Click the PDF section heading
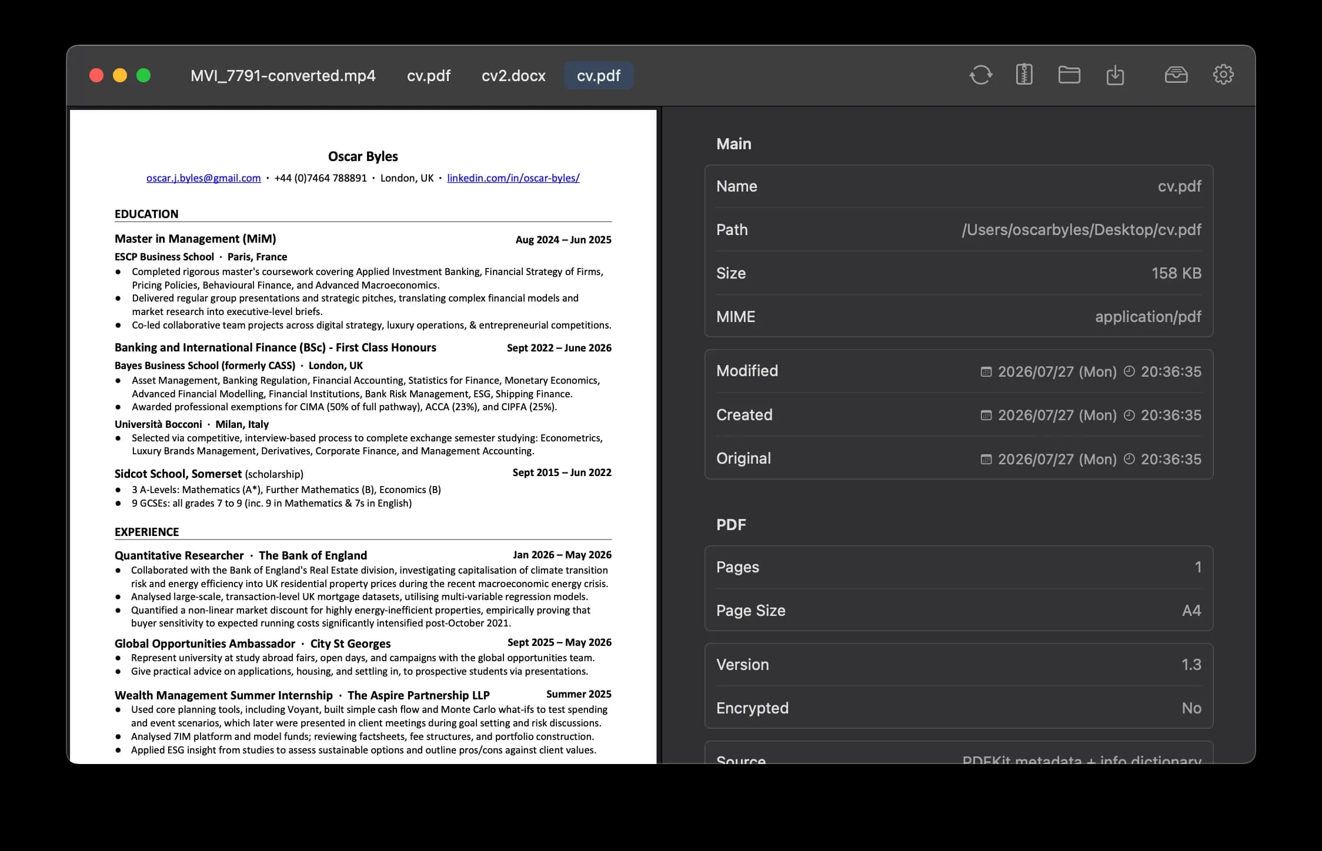This screenshot has width=1322, height=851. click(x=731, y=524)
